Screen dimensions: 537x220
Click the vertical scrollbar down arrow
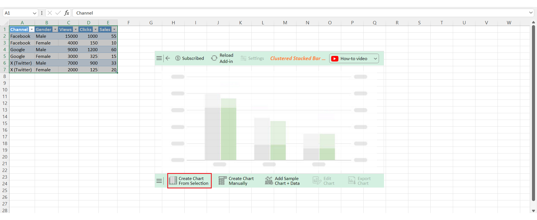tap(533, 211)
